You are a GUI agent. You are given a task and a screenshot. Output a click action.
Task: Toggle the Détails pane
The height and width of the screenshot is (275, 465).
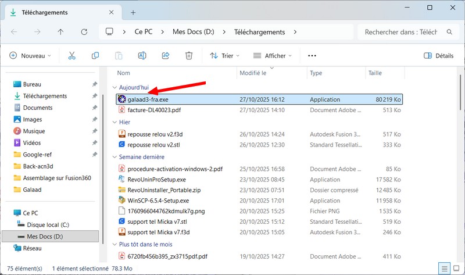coord(439,56)
